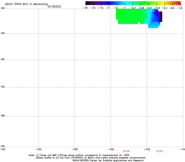Select the '0.0' color bar label
Image resolution: width=185 pixels, height=162 pixels.
[172, 8]
